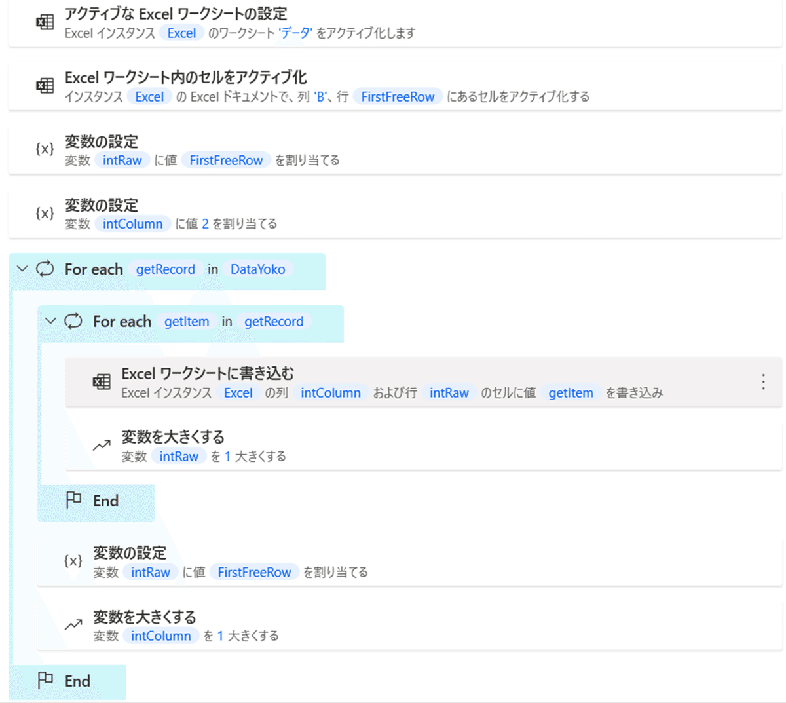
Task: Click increase icon of intRaw 変数を大きくする action
Action: (x=102, y=446)
